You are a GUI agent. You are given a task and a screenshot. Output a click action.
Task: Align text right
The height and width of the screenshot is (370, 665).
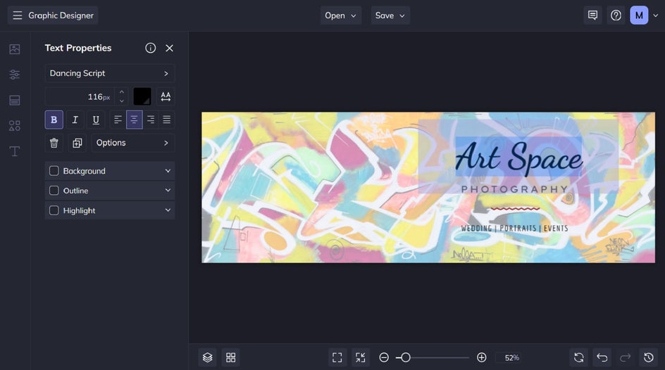pos(151,120)
